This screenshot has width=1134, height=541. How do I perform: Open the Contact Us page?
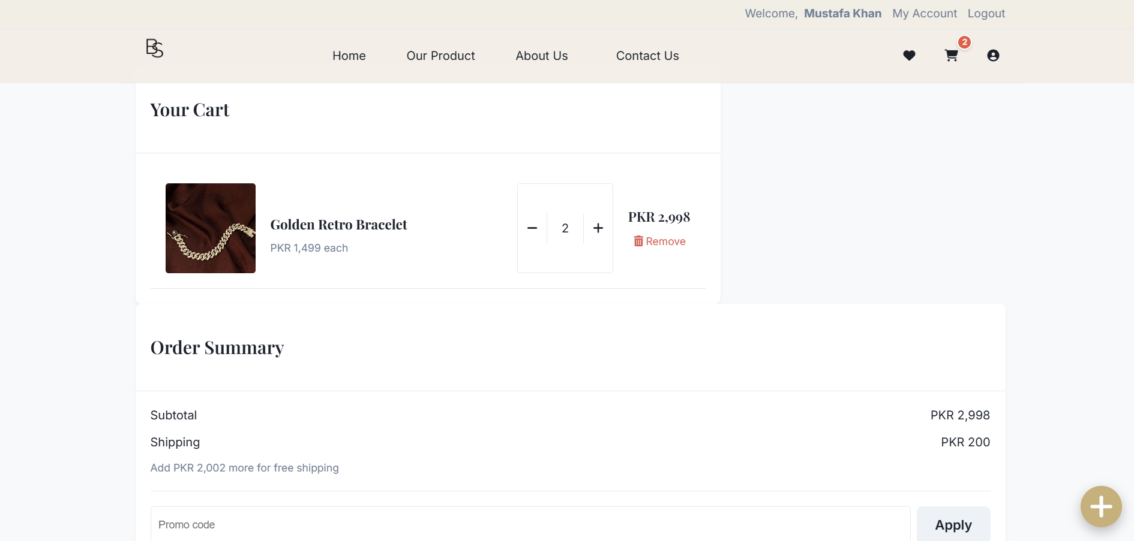[647, 56]
